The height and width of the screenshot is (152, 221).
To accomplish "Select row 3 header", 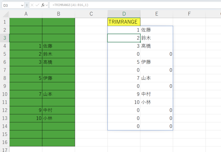I will point(5,38).
